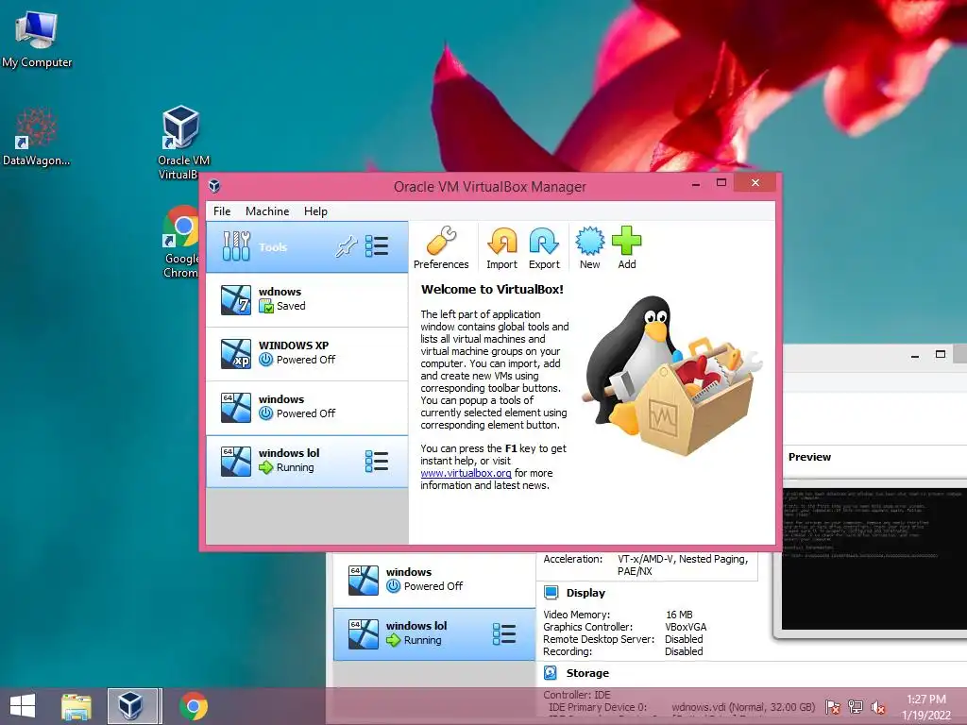Click the VirtualBox cube icon in title bar
The width and height of the screenshot is (967, 725).
click(214, 186)
